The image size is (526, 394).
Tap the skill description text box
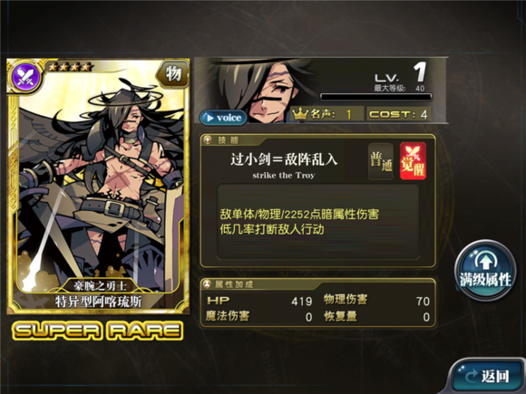[x=318, y=222]
